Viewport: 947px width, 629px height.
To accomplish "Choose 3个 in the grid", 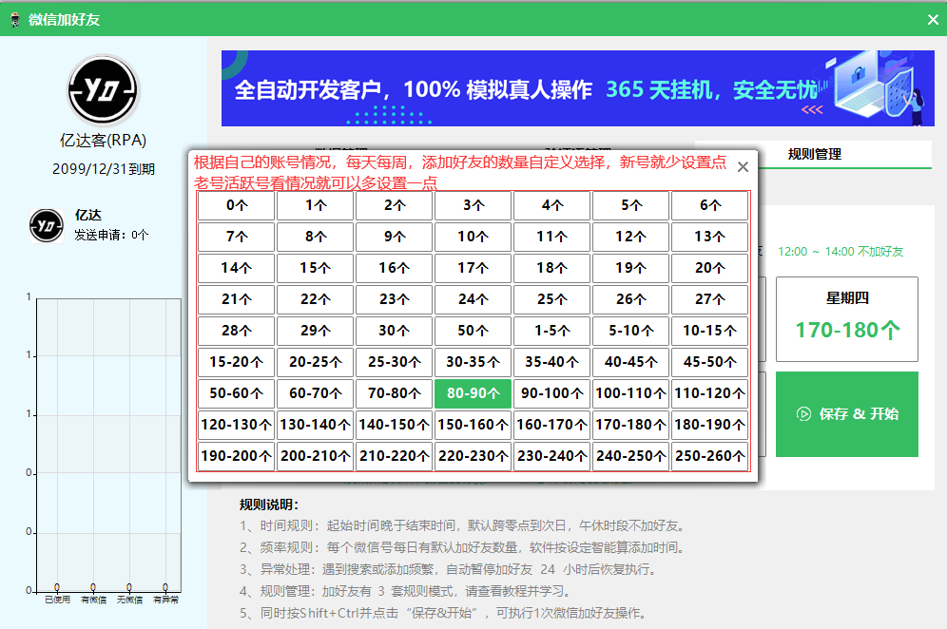I will [x=473, y=205].
